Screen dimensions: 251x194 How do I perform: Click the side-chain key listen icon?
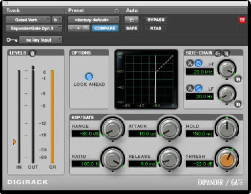click(x=218, y=53)
